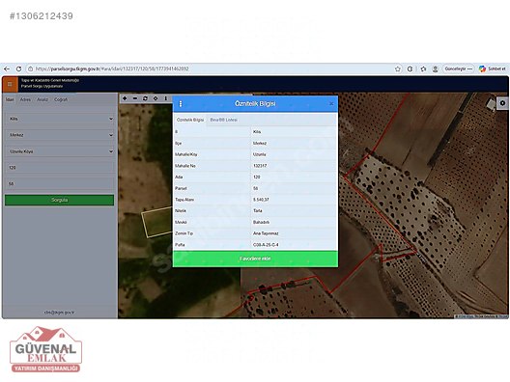Bookmark this page with the star icon
The width and height of the screenshot is (510, 382).
point(397,68)
